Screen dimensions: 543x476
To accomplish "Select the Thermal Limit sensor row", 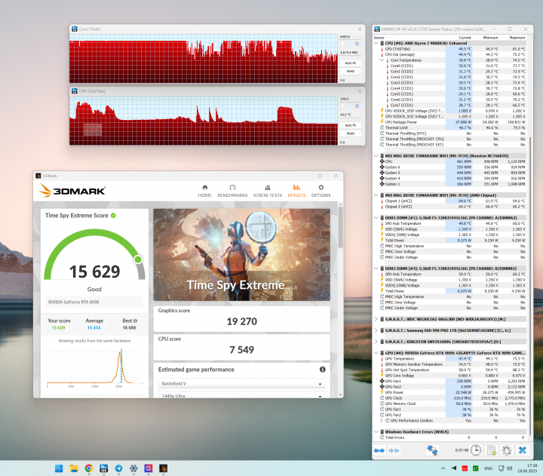I will 453,127.
